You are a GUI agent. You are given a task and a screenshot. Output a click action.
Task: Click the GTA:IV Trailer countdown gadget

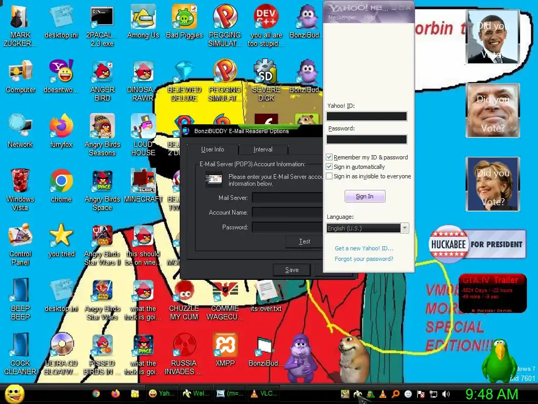tap(492, 293)
